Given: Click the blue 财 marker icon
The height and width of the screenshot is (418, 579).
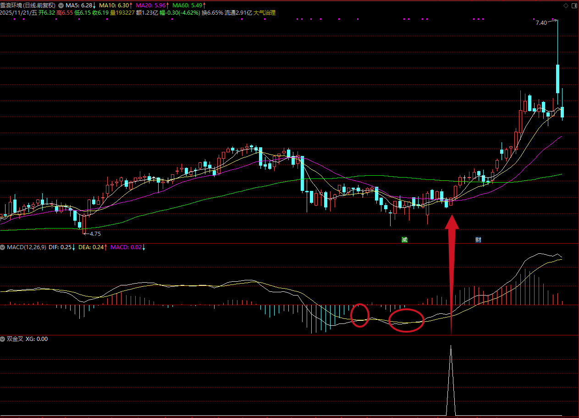Looking at the screenshot, I should (478, 240).
